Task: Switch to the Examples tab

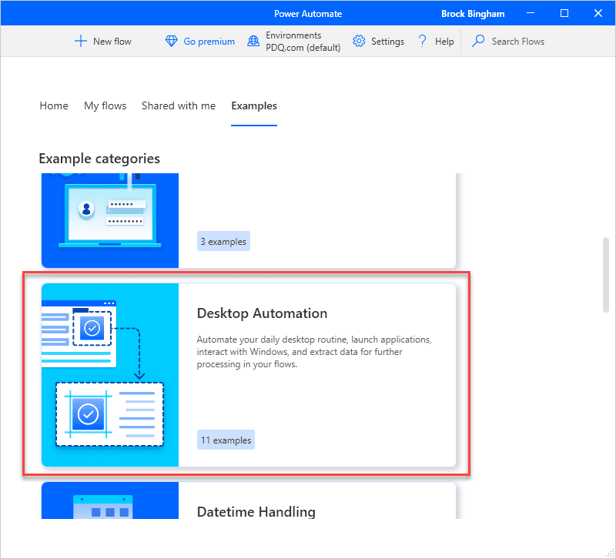Action: tap(254, 105)
